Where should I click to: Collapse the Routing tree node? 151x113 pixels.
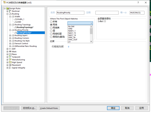coord(7,14)
